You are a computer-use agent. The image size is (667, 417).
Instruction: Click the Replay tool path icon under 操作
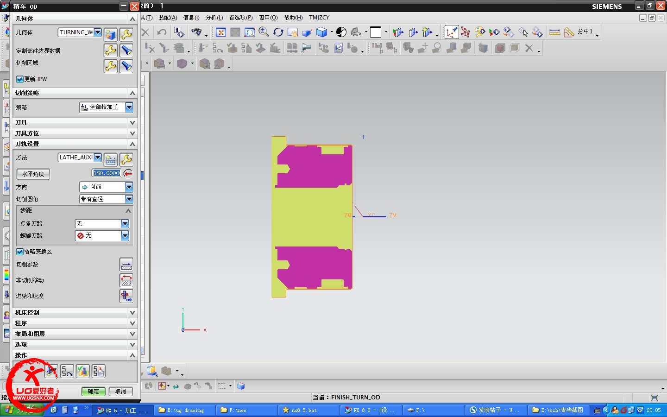67,371
